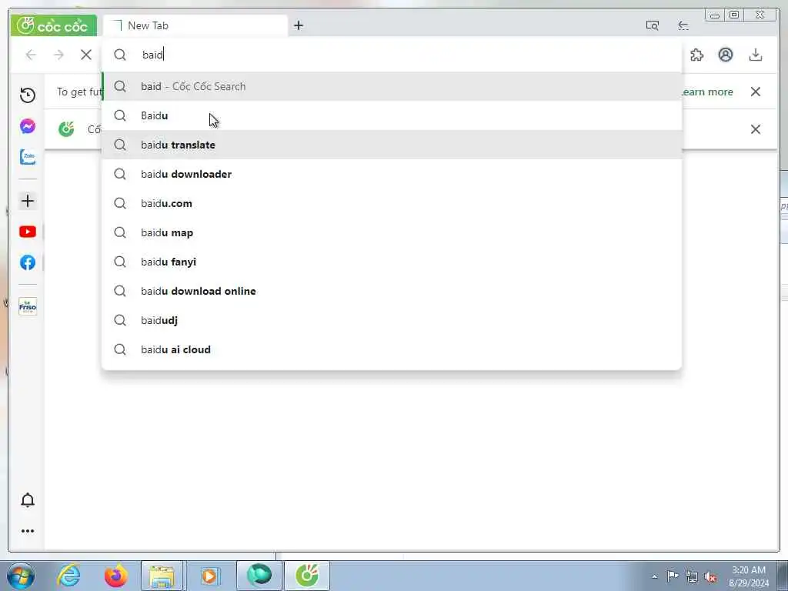Viewport: 788px width, 591px height.
Task: Open media player from taskbar
Action: (209, 576)
